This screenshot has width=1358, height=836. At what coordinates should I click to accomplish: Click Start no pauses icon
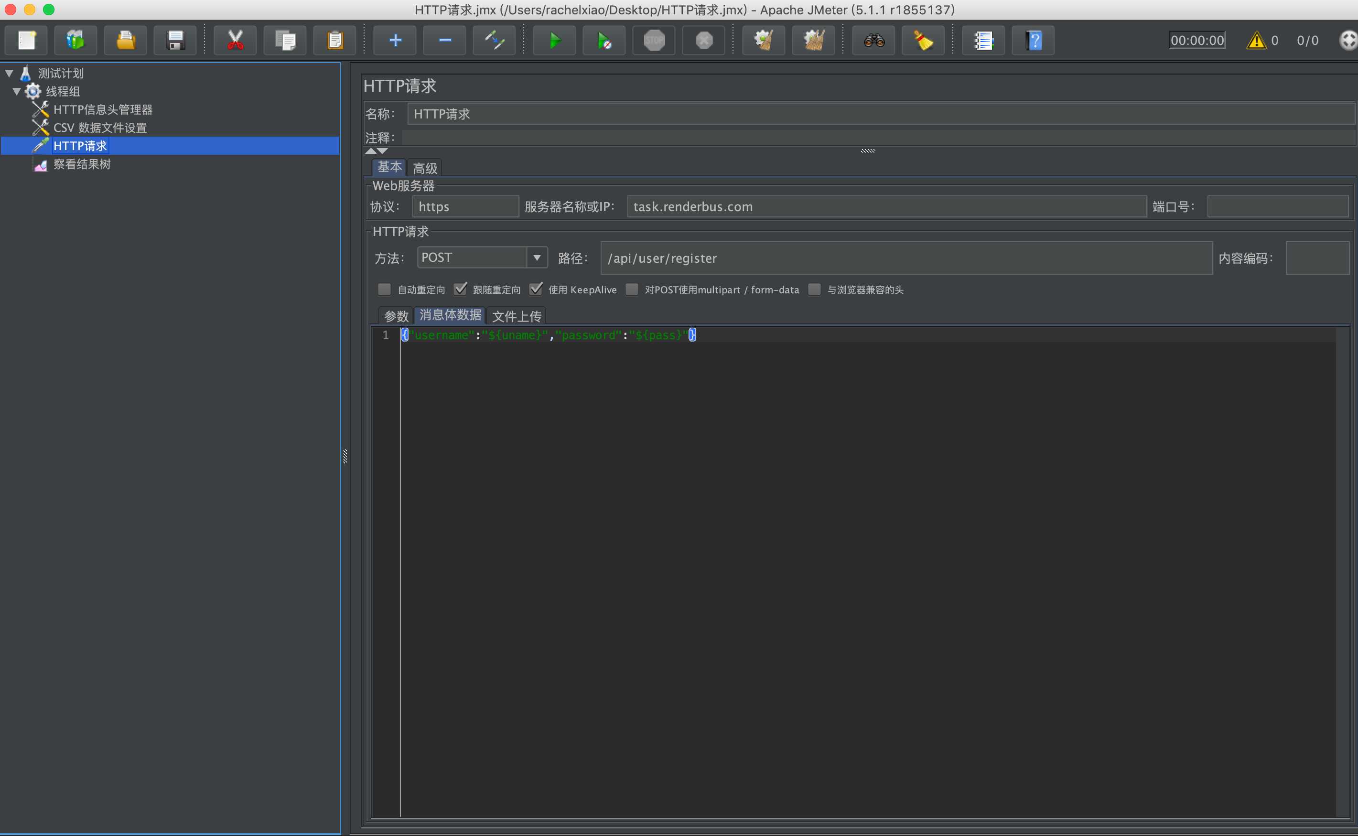(604, 40)
